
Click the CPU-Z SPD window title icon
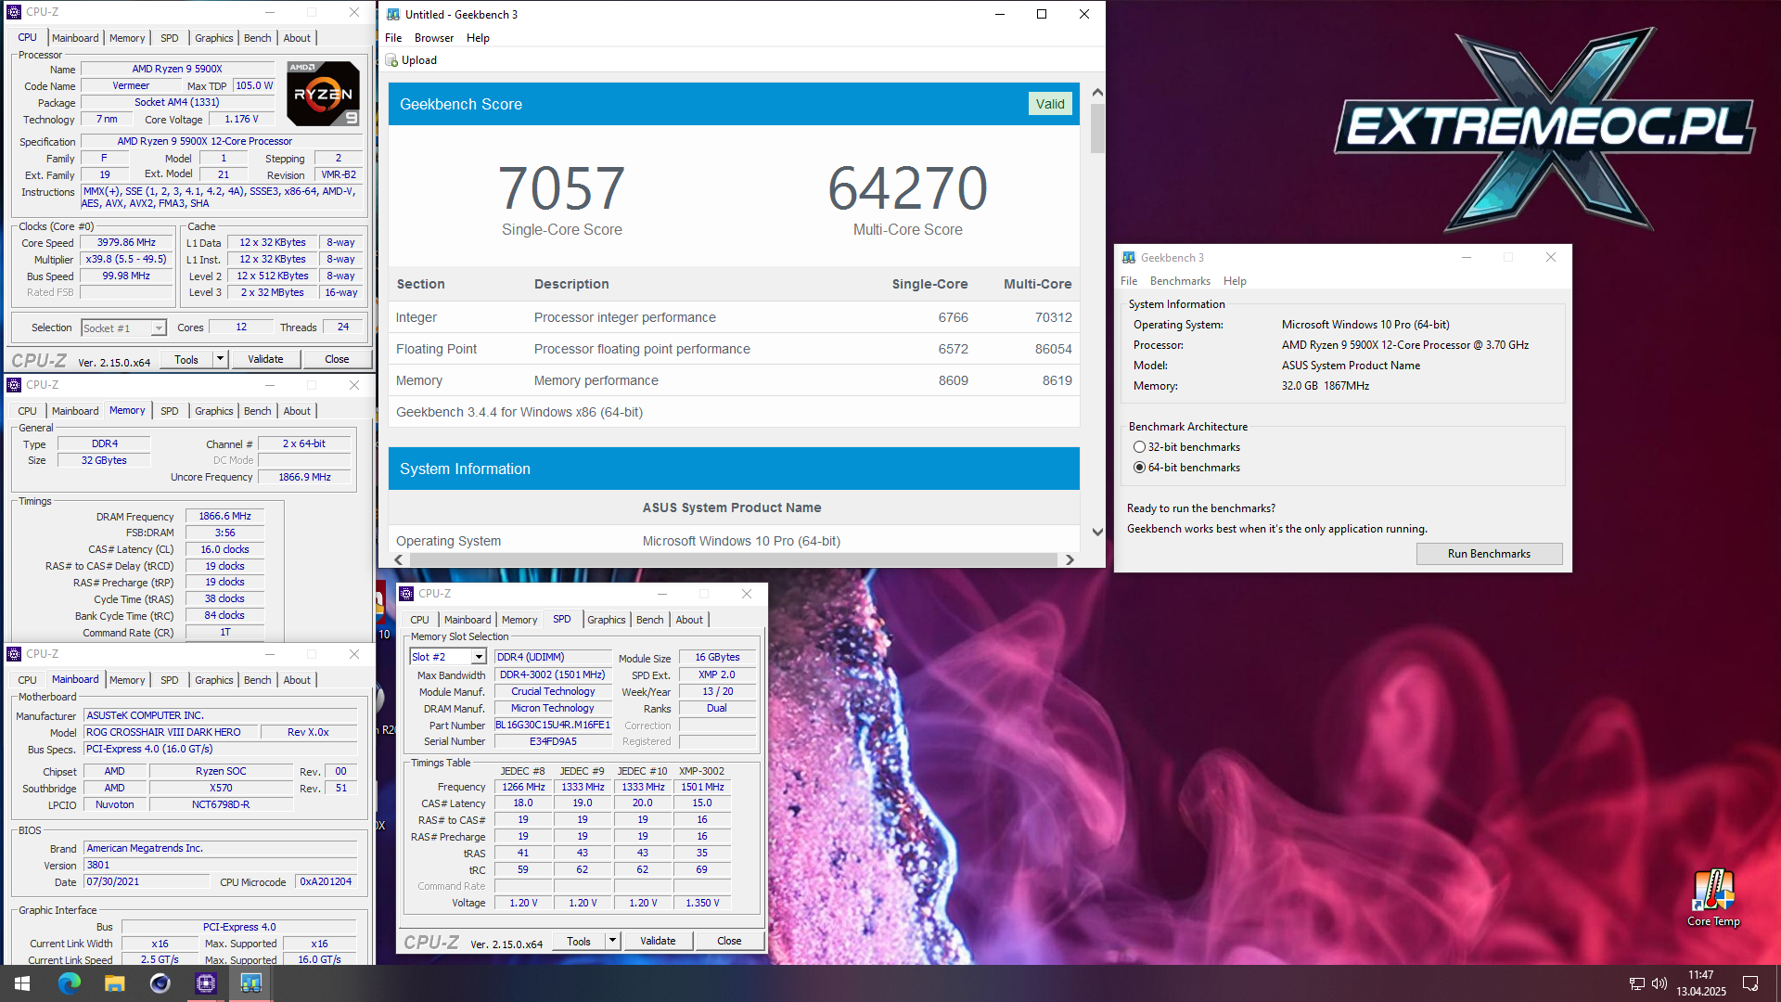click(406, 594)
